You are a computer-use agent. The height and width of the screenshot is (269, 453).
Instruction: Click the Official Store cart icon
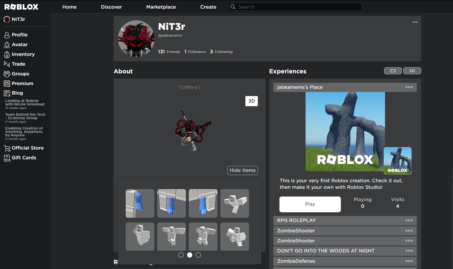(x=7, y=148)
